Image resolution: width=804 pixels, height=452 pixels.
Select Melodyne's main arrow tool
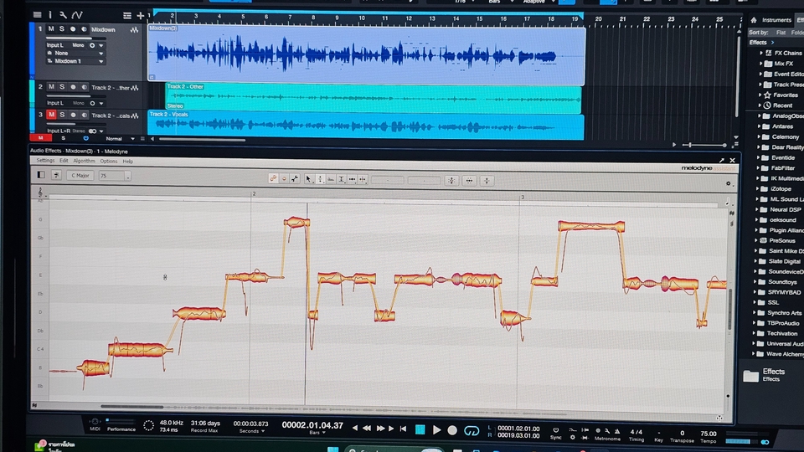coord(309,179)
